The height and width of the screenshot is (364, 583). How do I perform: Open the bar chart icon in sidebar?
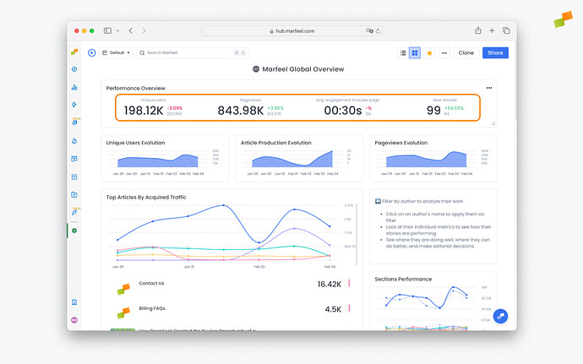[74, 87]
